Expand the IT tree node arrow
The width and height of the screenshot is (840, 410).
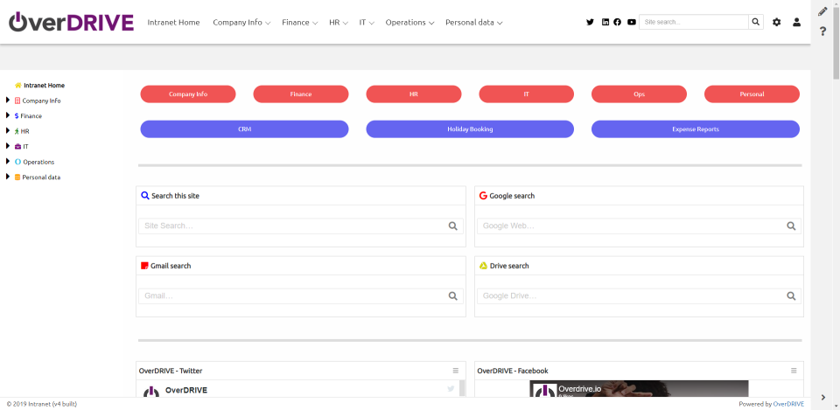(x=8, y=146)
